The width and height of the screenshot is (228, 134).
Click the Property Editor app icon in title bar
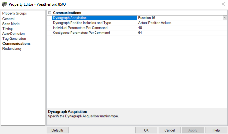click(x=4, y=4)
